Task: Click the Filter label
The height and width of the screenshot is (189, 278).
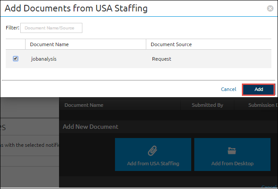Action: tap(12, 28)
